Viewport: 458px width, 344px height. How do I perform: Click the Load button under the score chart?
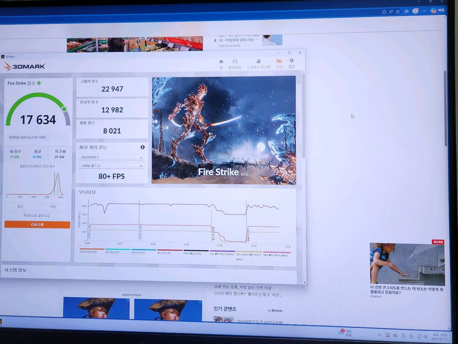click(x=21, y=206)
